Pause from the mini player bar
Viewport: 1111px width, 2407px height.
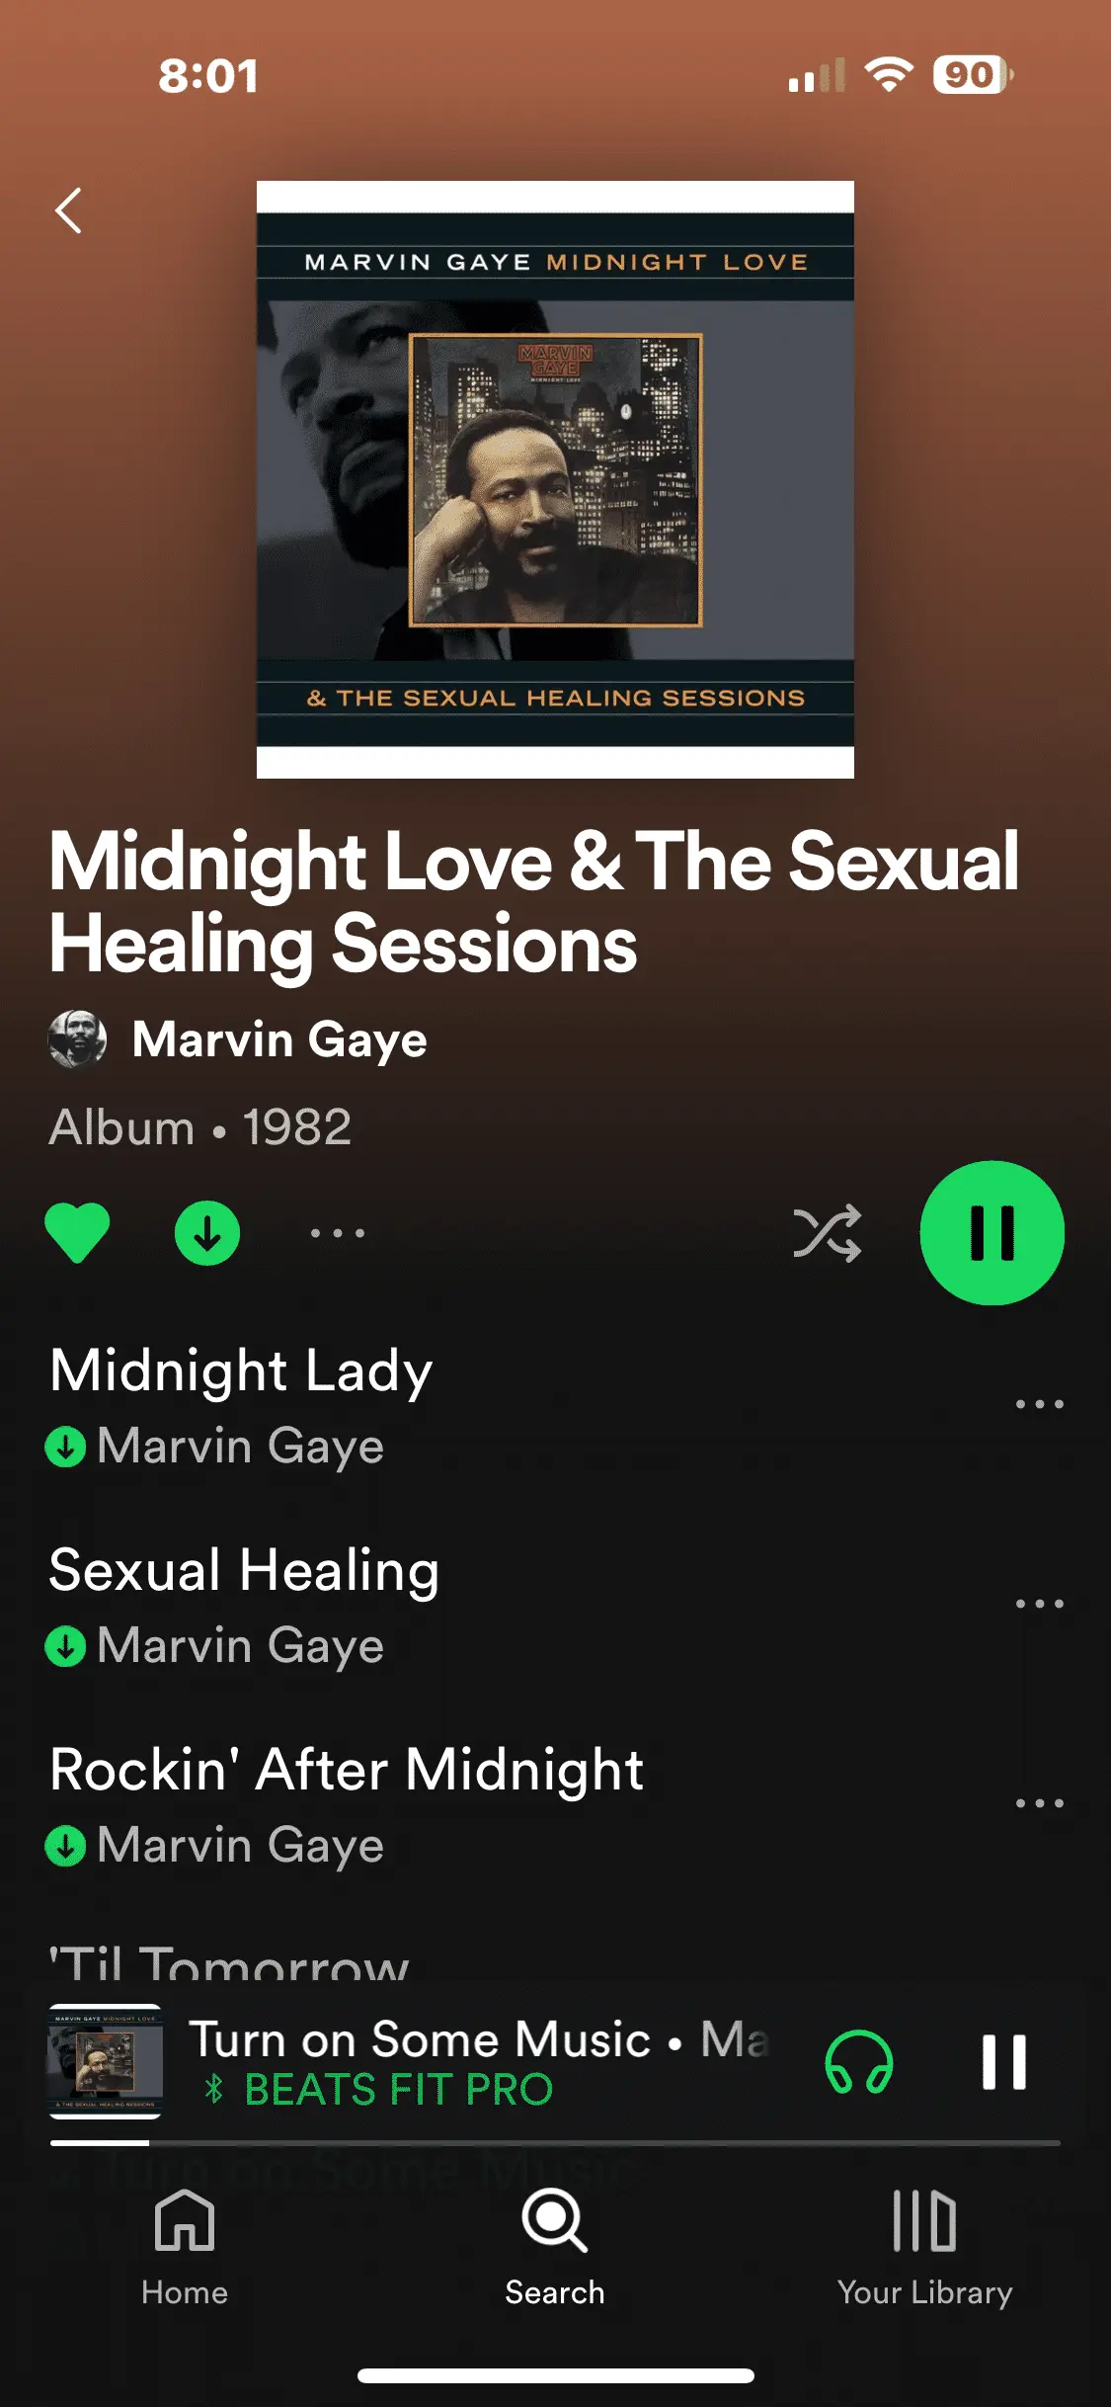click(1004, 2062)
